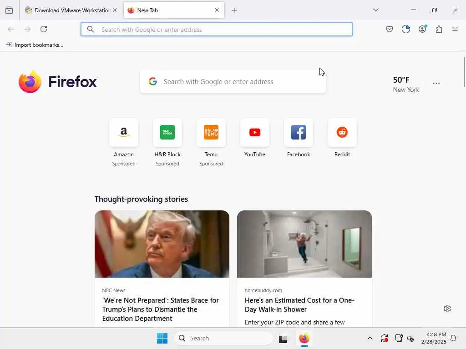Image resolution: width=466 pixels, height=349 pixels.
Task: Open Firefox View icon in tab bar
Action: tap(9, 10)
